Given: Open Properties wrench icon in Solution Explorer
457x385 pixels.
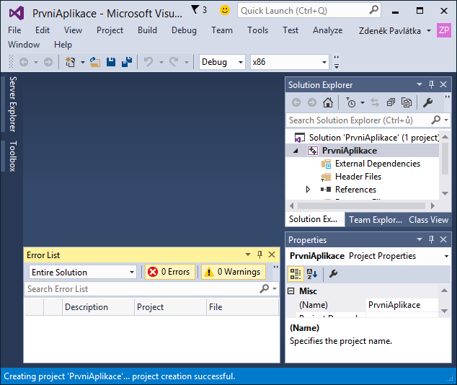Looking at the screenshot, I should [x=427, y=102].
